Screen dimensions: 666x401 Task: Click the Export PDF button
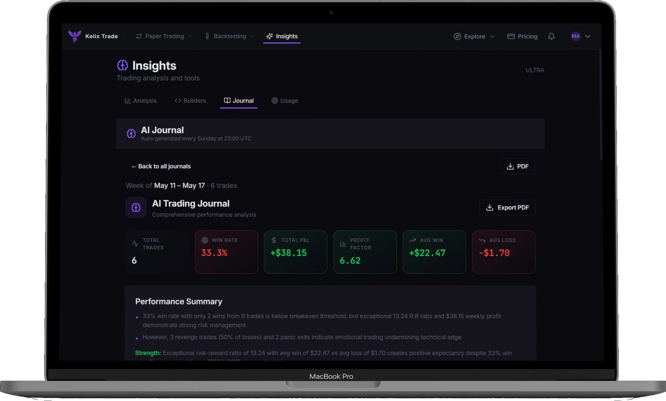[507, 207]
